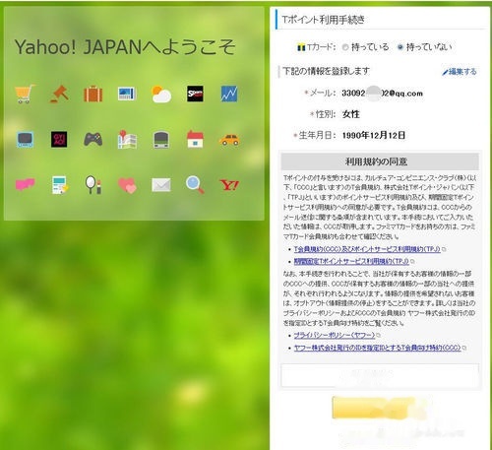Open the pink hearts icon
492x450 pixels.
point(127,185)
